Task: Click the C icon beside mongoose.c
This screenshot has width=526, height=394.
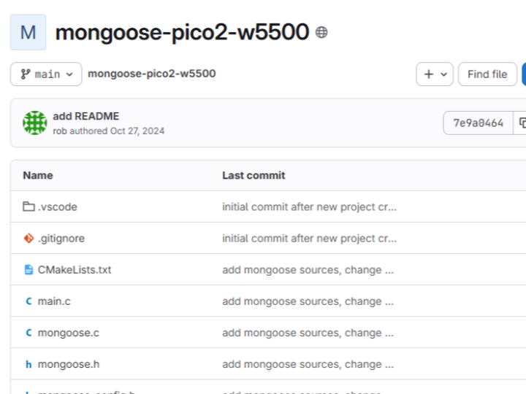Action: pyautogui.click(x=29, y=333)
